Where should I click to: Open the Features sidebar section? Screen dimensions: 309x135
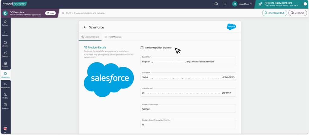[x=5, y=54]
